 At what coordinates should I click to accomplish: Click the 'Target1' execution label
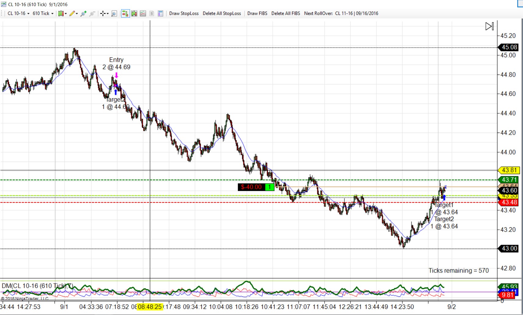[444, 205]
